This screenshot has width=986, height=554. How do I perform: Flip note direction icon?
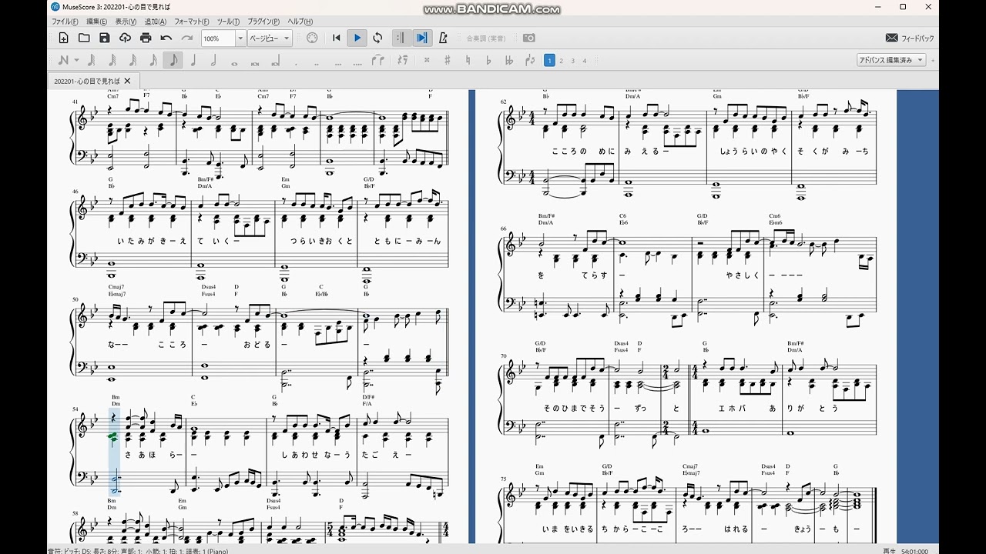click(529, 60)
